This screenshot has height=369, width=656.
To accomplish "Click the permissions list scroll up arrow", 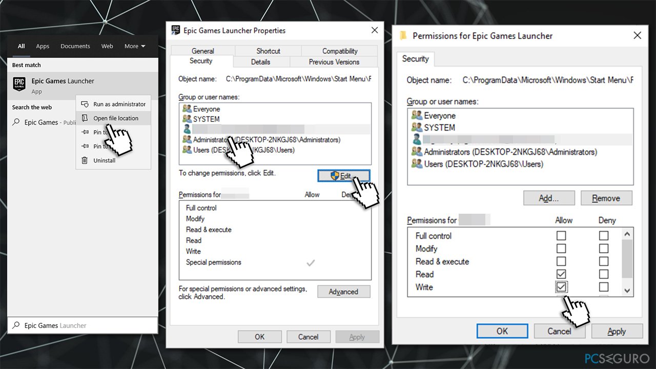I will (x=627, y=234).
